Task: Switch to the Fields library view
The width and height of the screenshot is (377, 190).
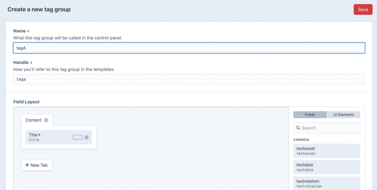Action: (x=310, y=115)
